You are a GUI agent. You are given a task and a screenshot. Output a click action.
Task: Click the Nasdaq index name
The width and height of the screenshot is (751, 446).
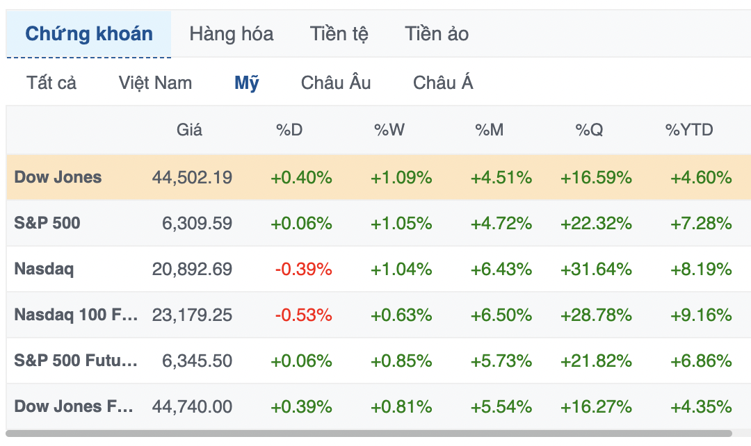coord(44,269)
